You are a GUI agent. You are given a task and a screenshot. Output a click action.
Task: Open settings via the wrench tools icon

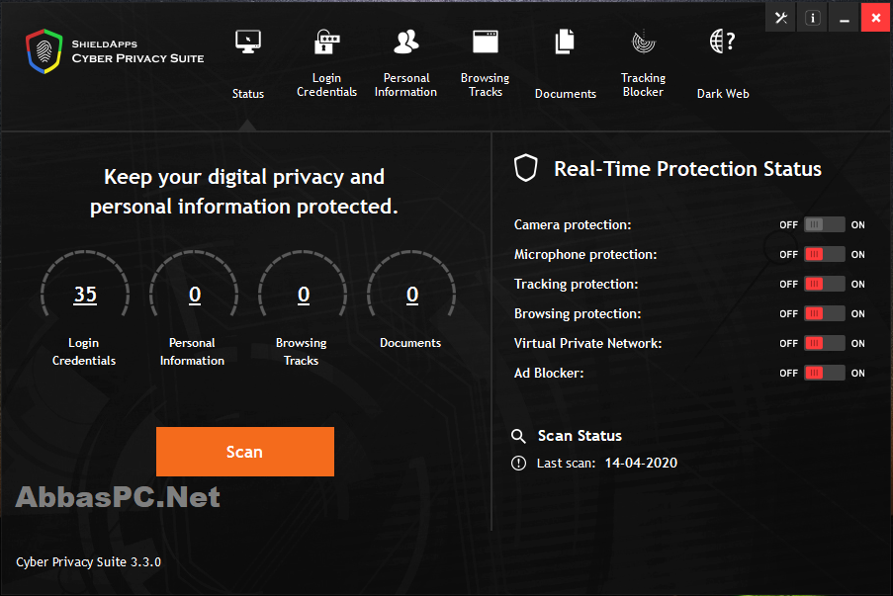tap(781, 18)
